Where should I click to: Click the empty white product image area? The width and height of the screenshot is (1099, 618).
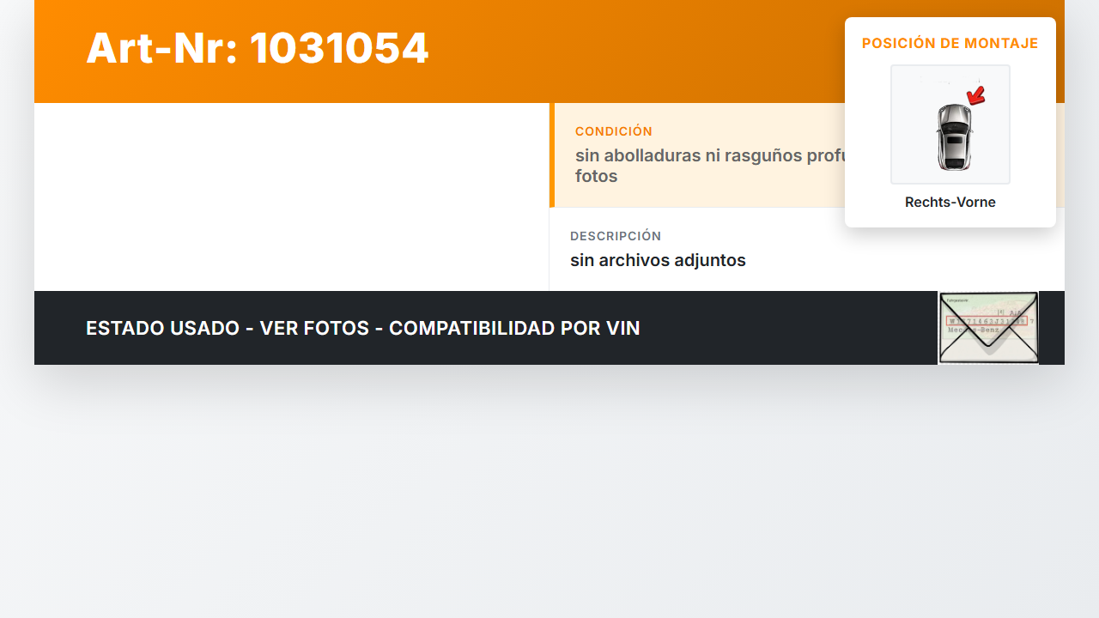(x=292, y=197)
